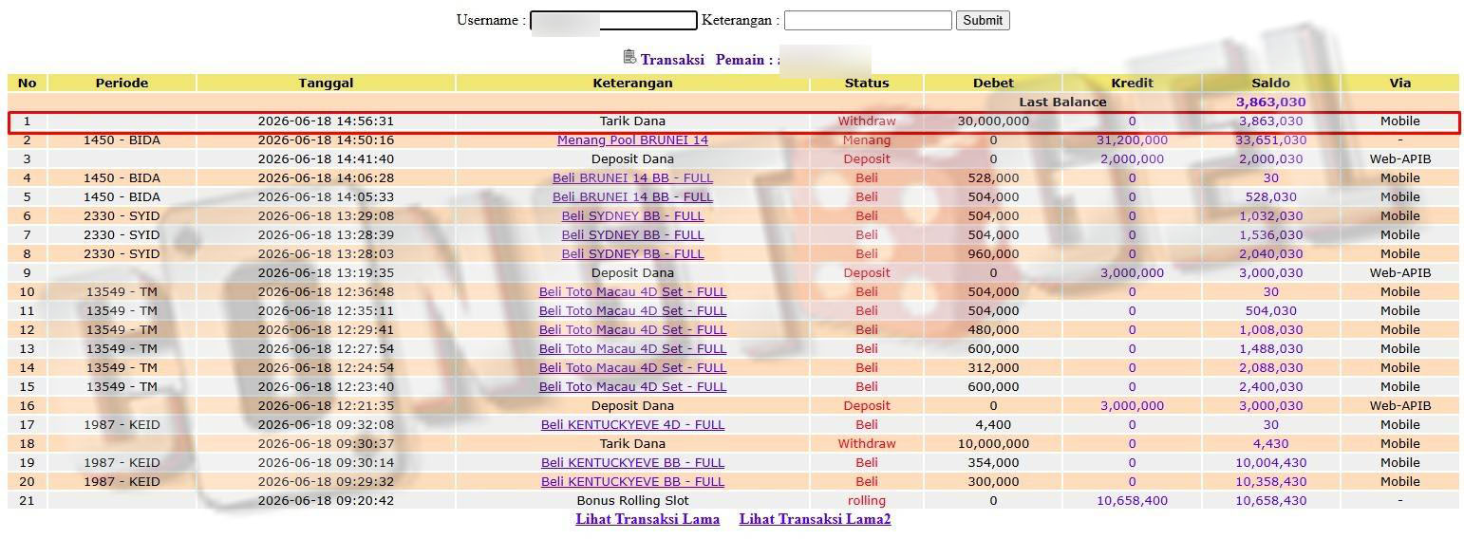Click Deposit Dana at 14:41:40
1464x539 pixels.
[x=632, y=158]
